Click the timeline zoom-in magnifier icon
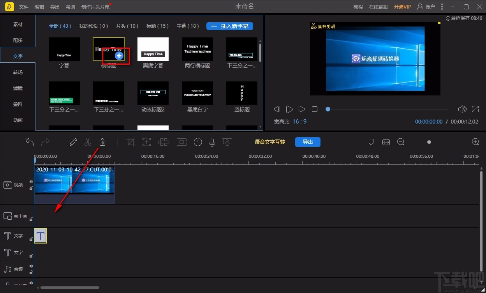 [x=475, y=142]
